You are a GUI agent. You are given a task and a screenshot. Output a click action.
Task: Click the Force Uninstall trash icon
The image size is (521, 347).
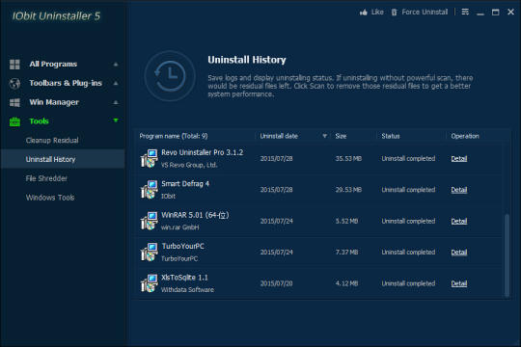[x=394, y=13]
